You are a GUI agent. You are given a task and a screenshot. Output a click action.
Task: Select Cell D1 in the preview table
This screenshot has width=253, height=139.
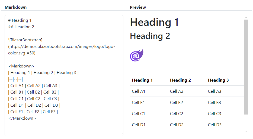[x=139, y=125]
